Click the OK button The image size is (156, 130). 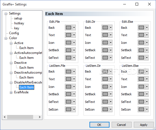tap(99, 125)
